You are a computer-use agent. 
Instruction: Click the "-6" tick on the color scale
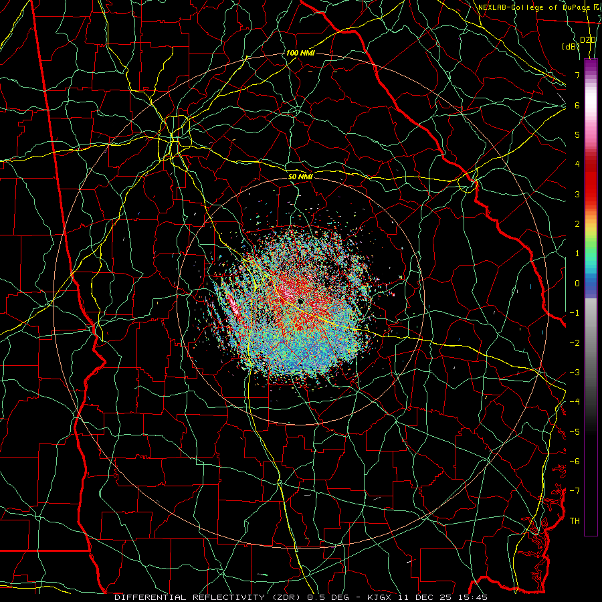575,462
